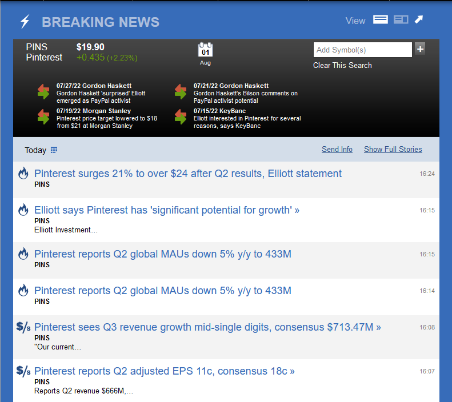Open Pinterest reports Q2 adjusted EPS 11c headline
Viewport: 452px width, 402px height.
click(x=165, y=371)
